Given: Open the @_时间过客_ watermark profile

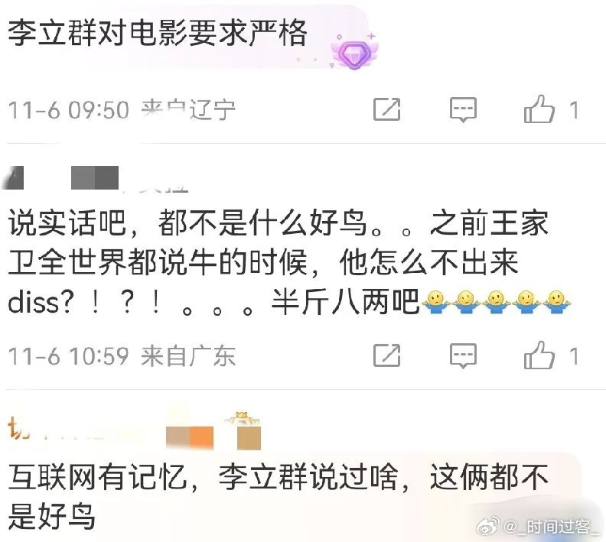Looking at the screenshot, I should point(551,527).
